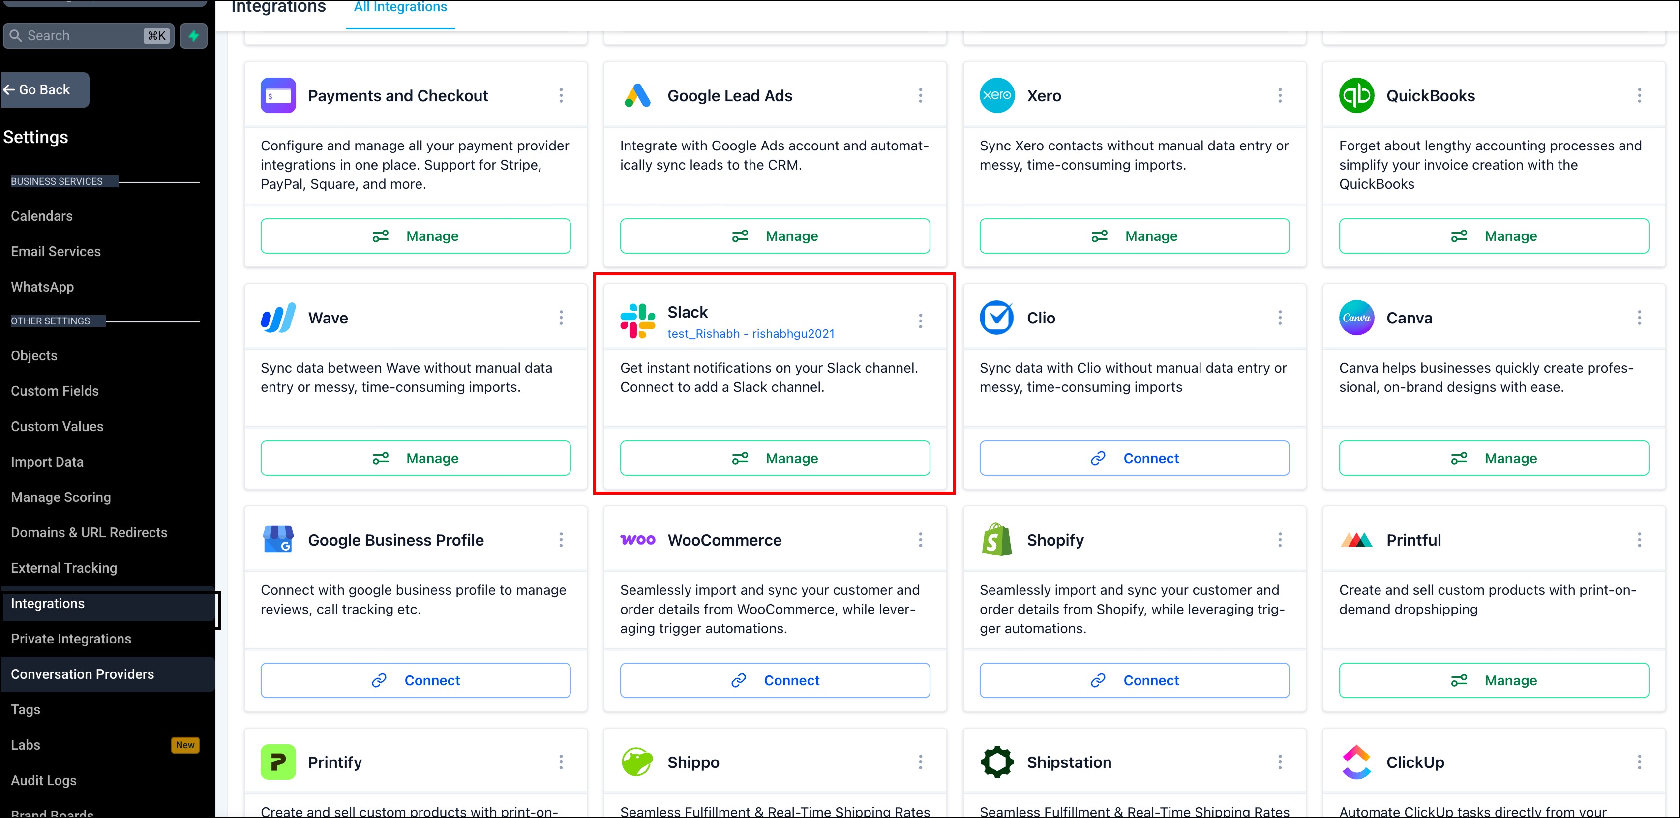Go to Email Services settings
The image size is (1680, 818).
(x=56, y=252)
